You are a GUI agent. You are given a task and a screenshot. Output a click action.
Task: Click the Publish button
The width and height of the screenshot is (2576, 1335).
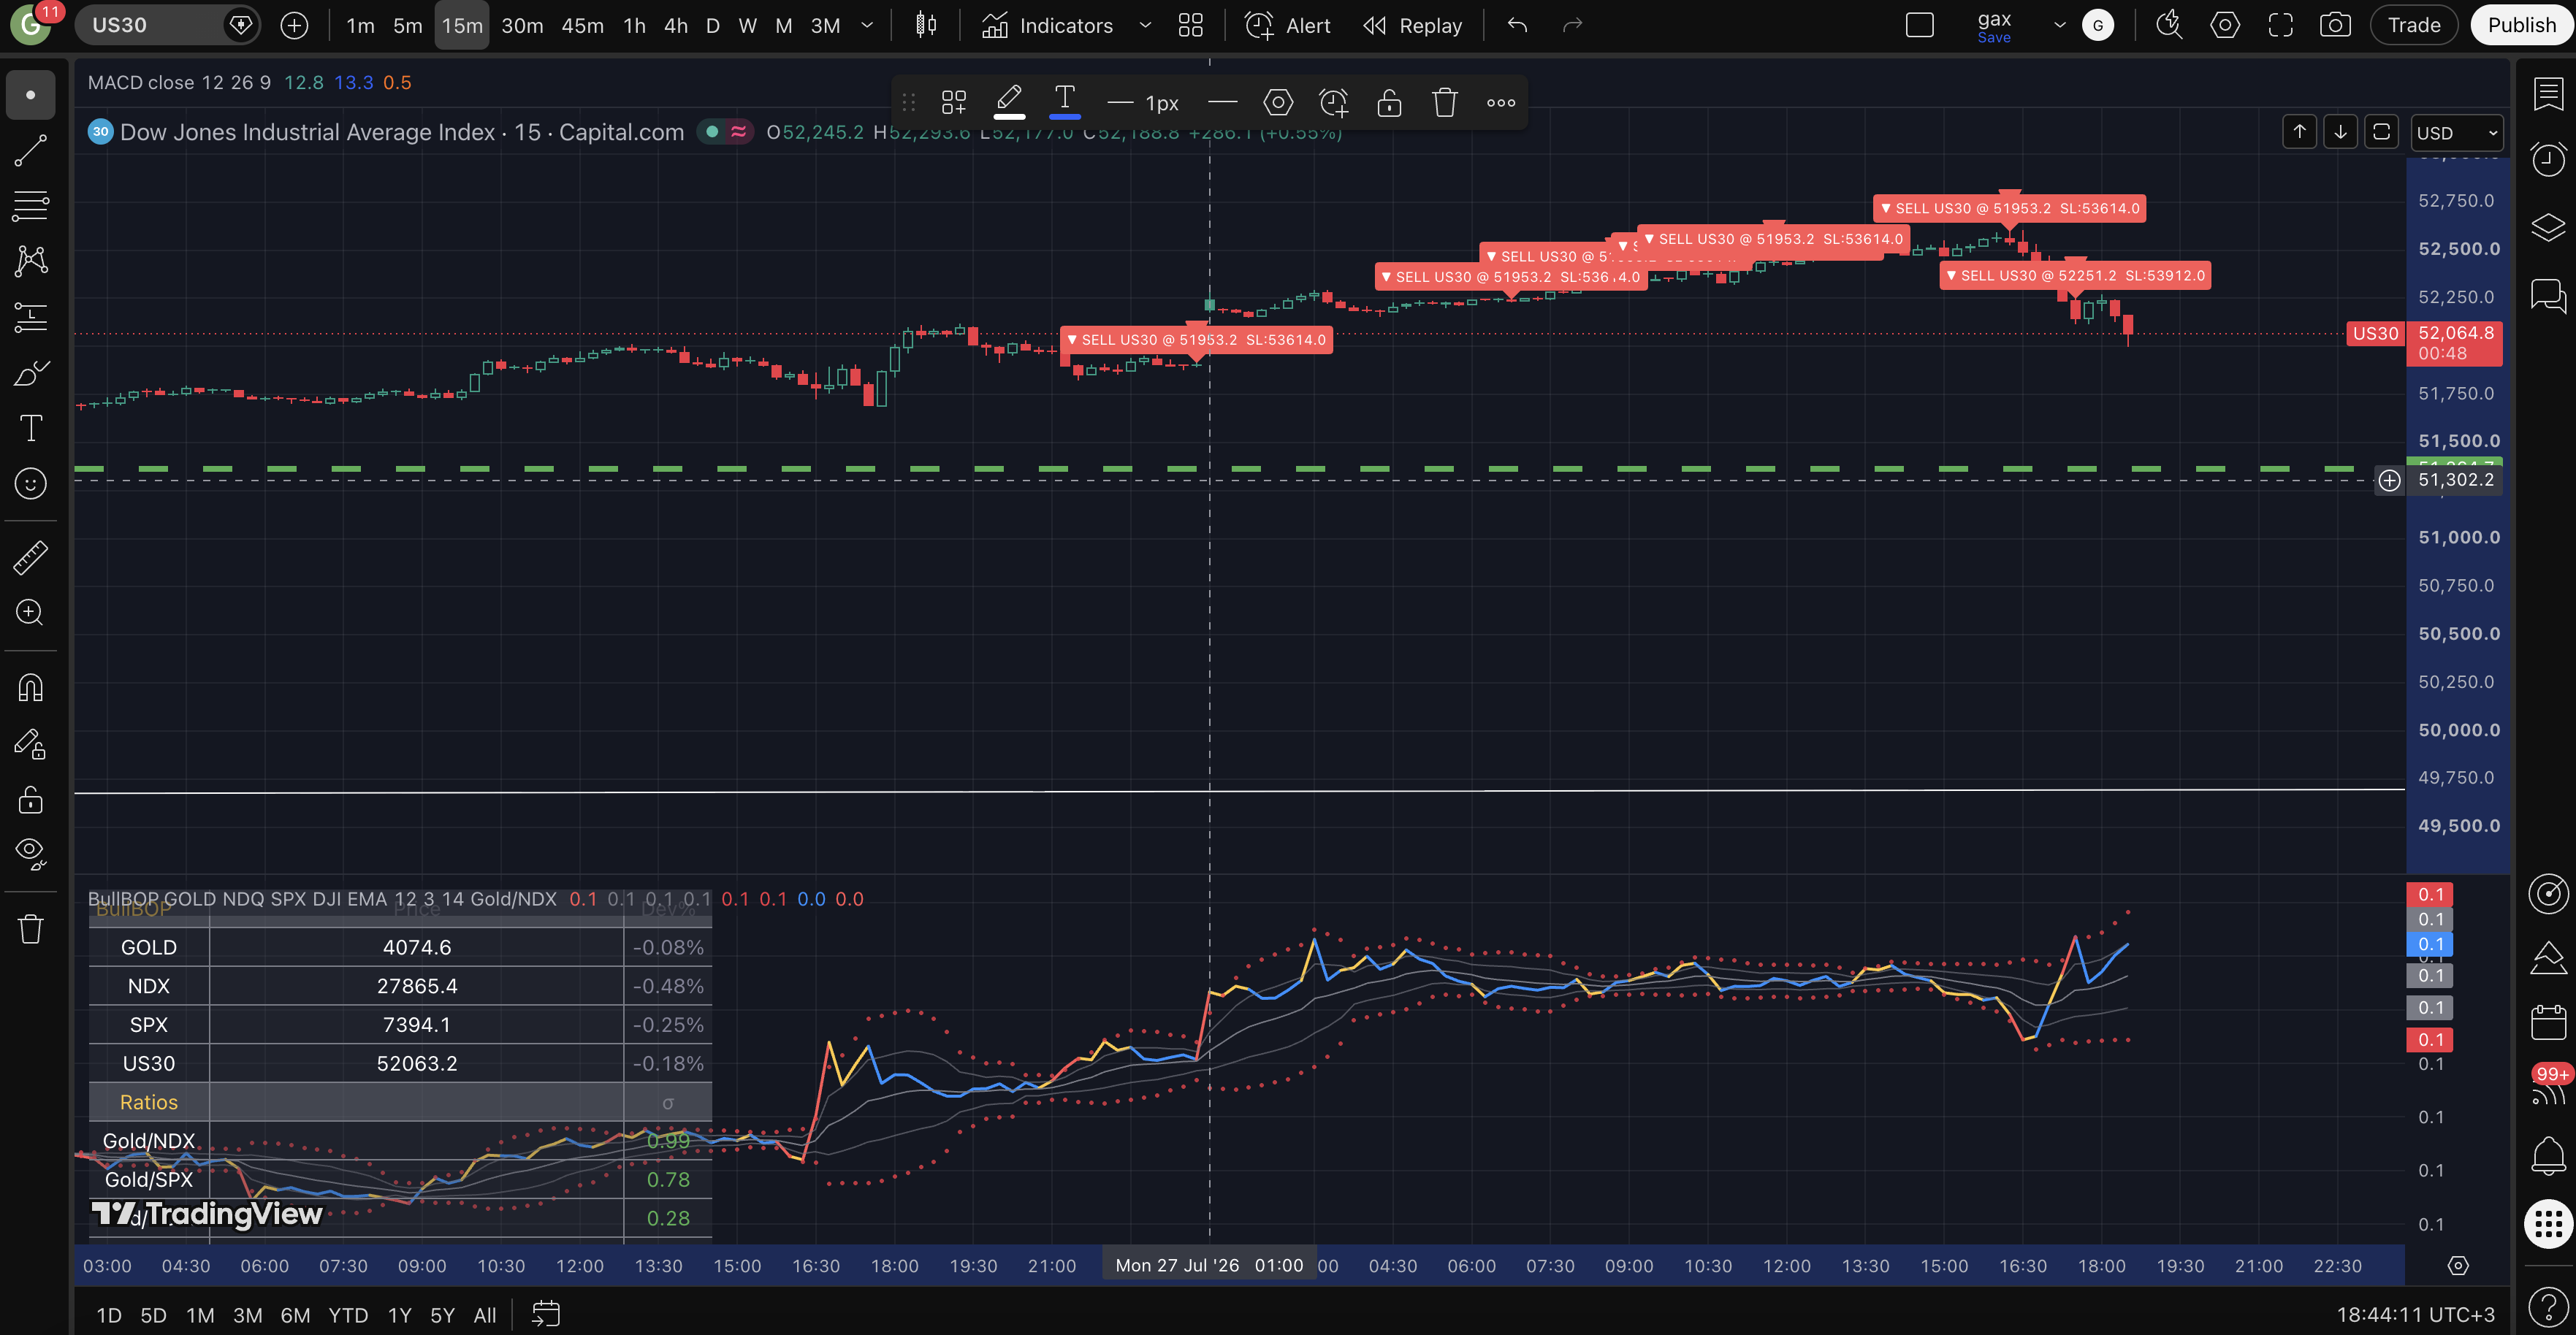click(x=2521, y=25)
